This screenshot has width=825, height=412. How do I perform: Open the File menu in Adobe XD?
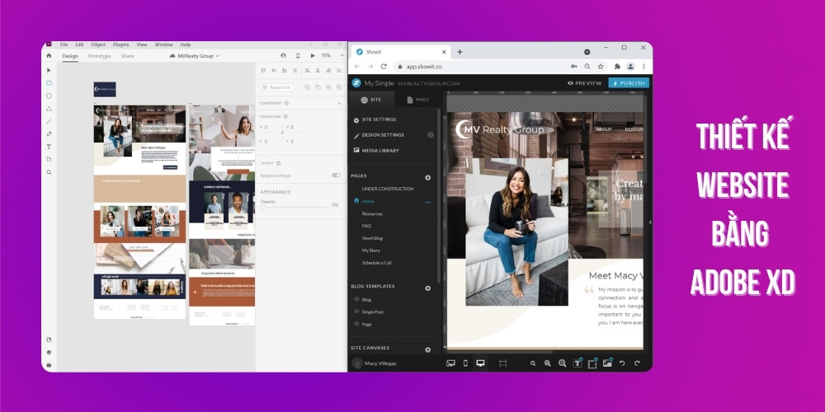coord(64,44)
